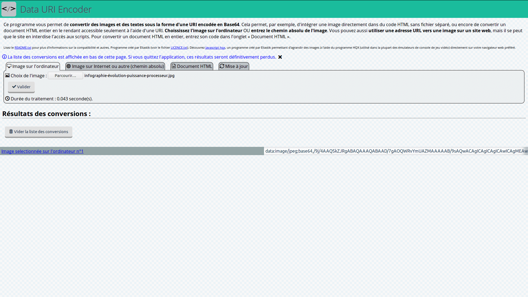Image resolution: width=528 pixels, height=297 pixels.
Task: Open Image selectionnée sur l'ordinateur n°1 link
Action: 42,151
